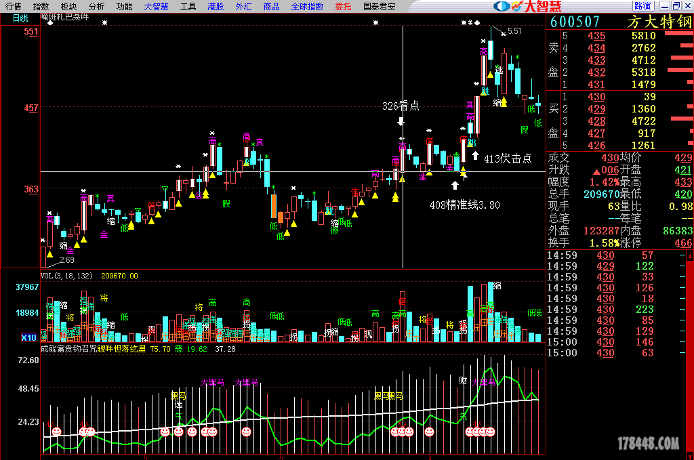This screenshot has width=694, height=460.
Task: Click the 5.51 high price label
Action: point(514,31)
